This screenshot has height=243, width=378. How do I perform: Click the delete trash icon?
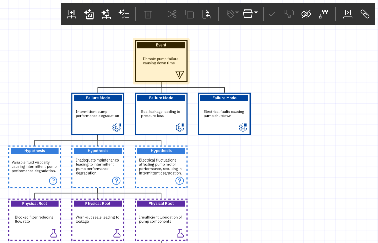pos(148,14)
